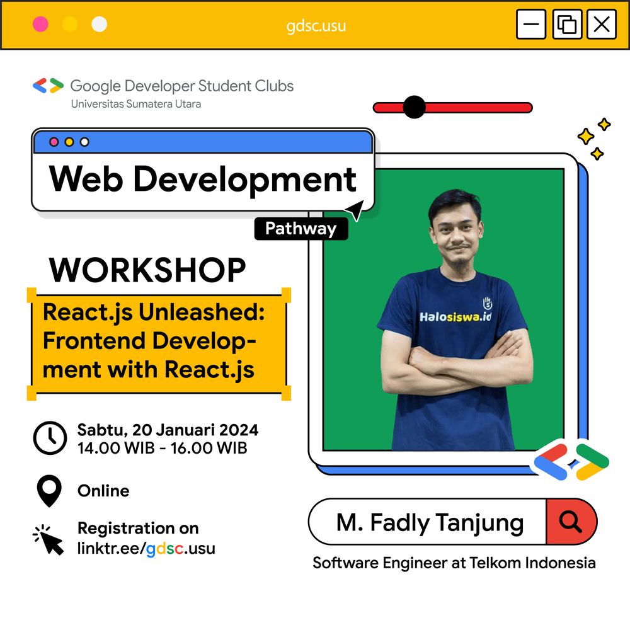Click the GDSC logo below the photo
Viewport: 630px width, 630px height.
571,462
